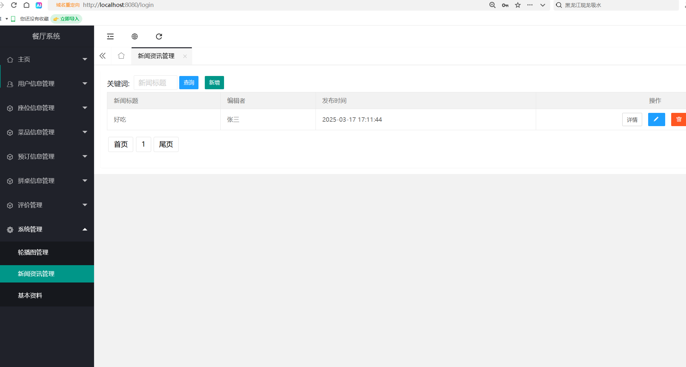Screen dimensions: 686x367
Task: Close the 新闻资讯管理 tab
Action: [x=185, y=56]
